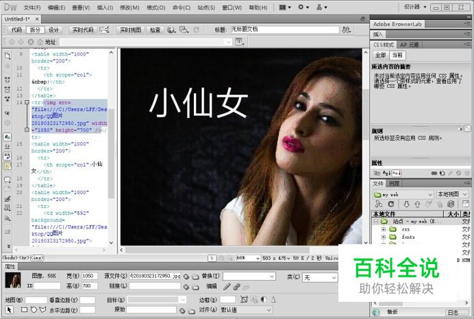The height and width of the screenshot is (319, 474).
Task: Show 全部 CSS styles
Action: [380, 55]
